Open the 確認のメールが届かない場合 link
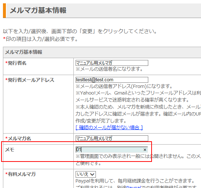 point(109,128)
